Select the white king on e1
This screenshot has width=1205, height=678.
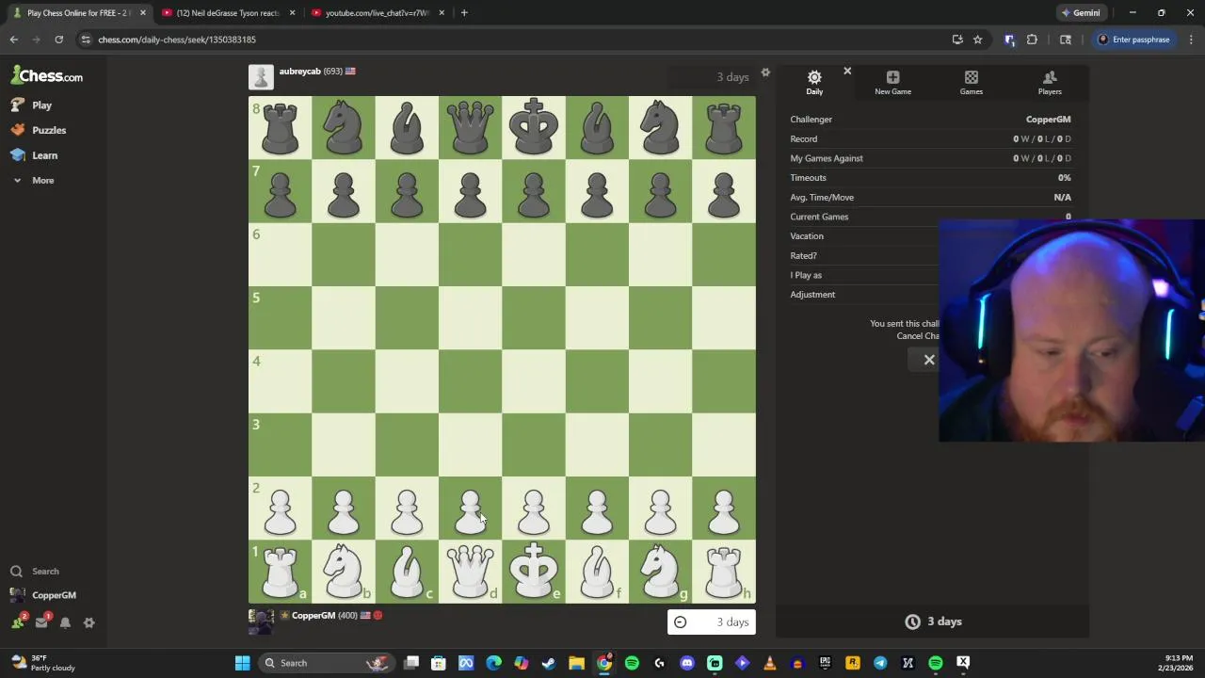534,572
